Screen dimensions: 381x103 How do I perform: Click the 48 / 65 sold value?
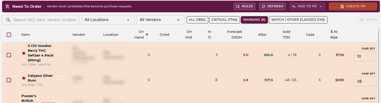tap(290, 80)
